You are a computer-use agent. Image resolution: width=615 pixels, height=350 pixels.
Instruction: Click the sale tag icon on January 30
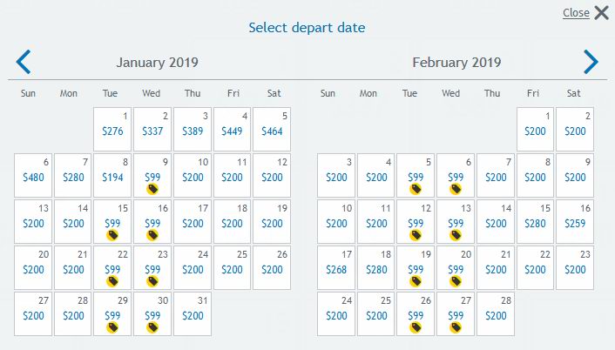coord(152,327)
